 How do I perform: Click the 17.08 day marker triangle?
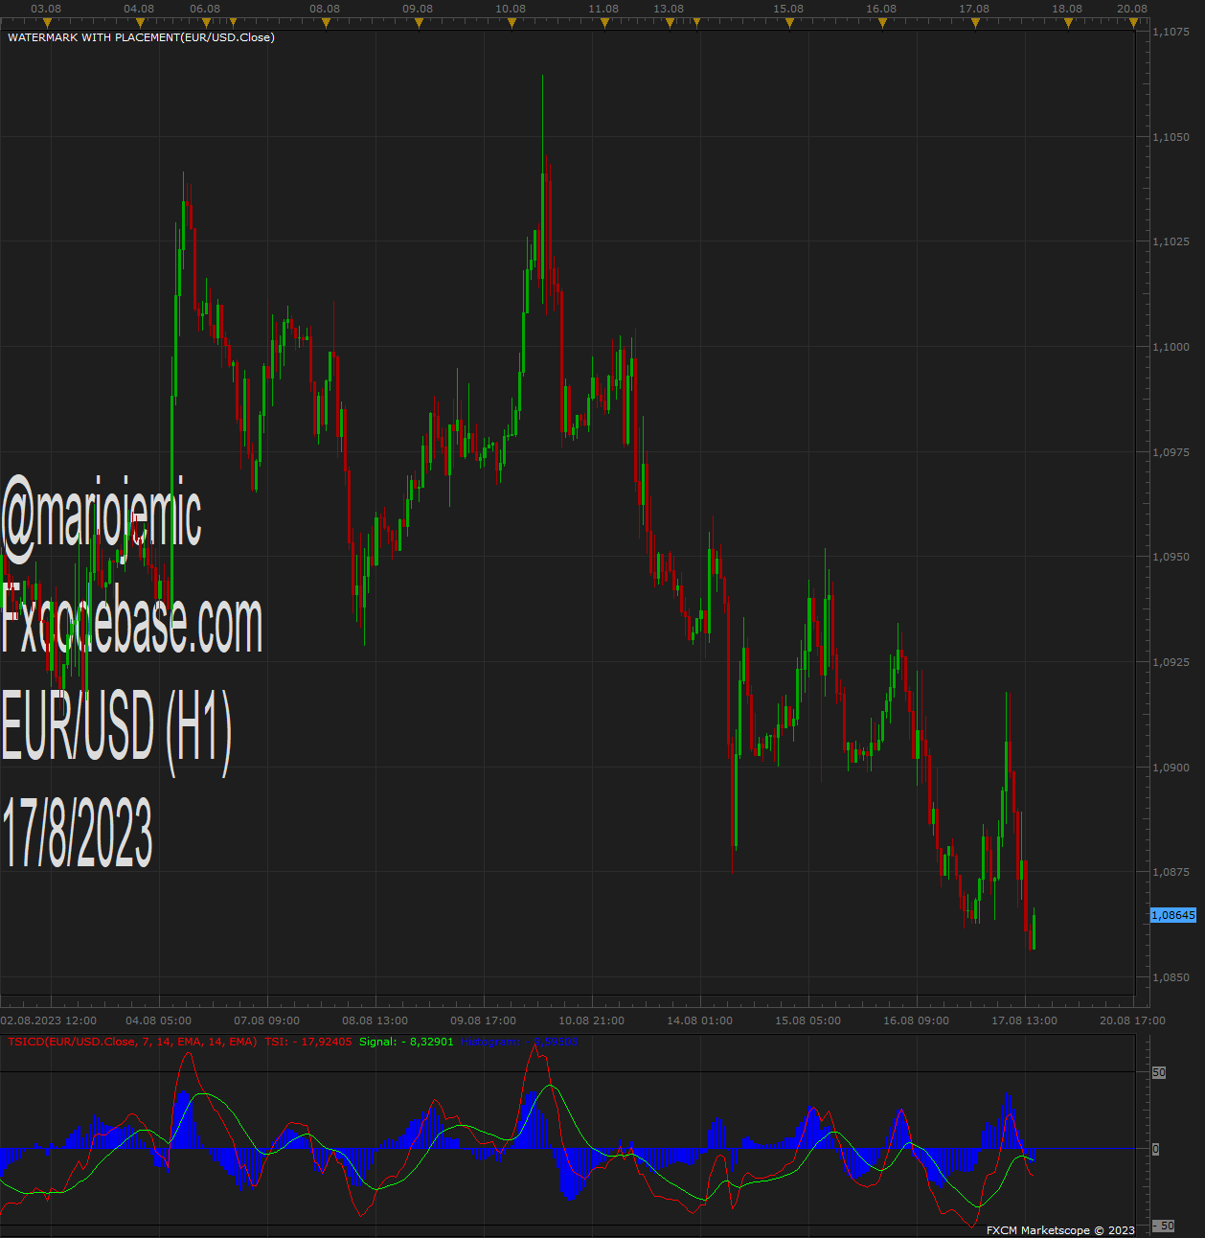[976, 22]
